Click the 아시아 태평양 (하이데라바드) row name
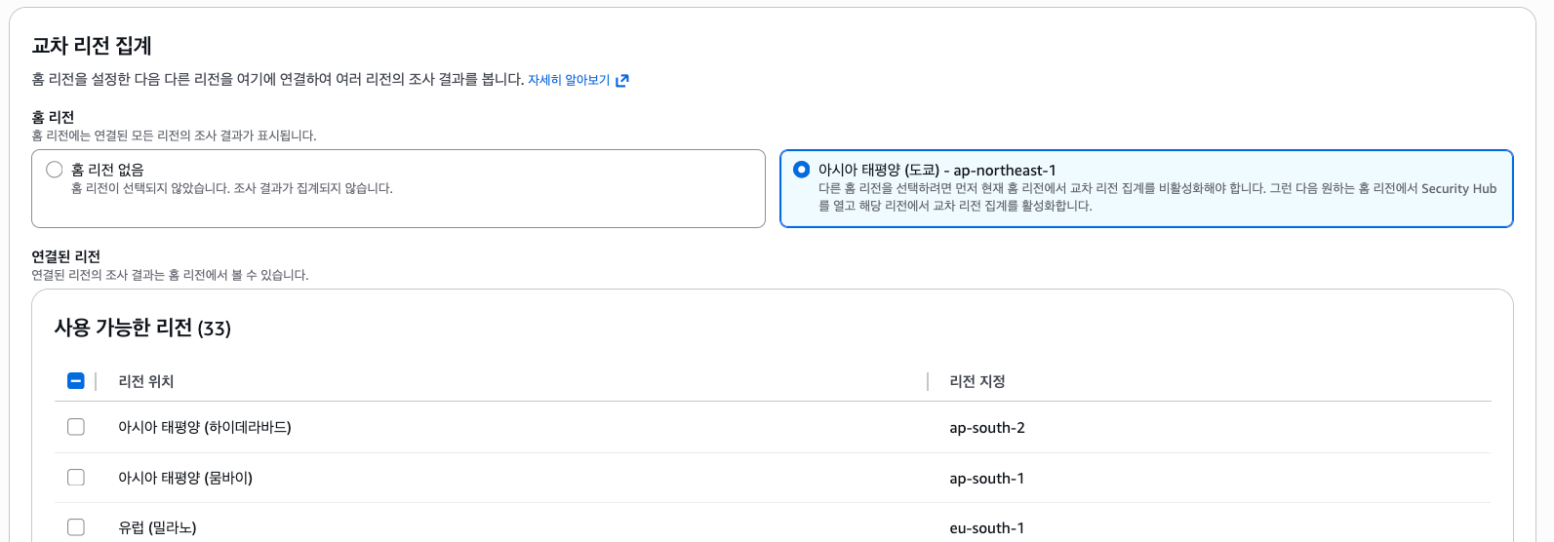1554x542 pixels. click(205, 427)
